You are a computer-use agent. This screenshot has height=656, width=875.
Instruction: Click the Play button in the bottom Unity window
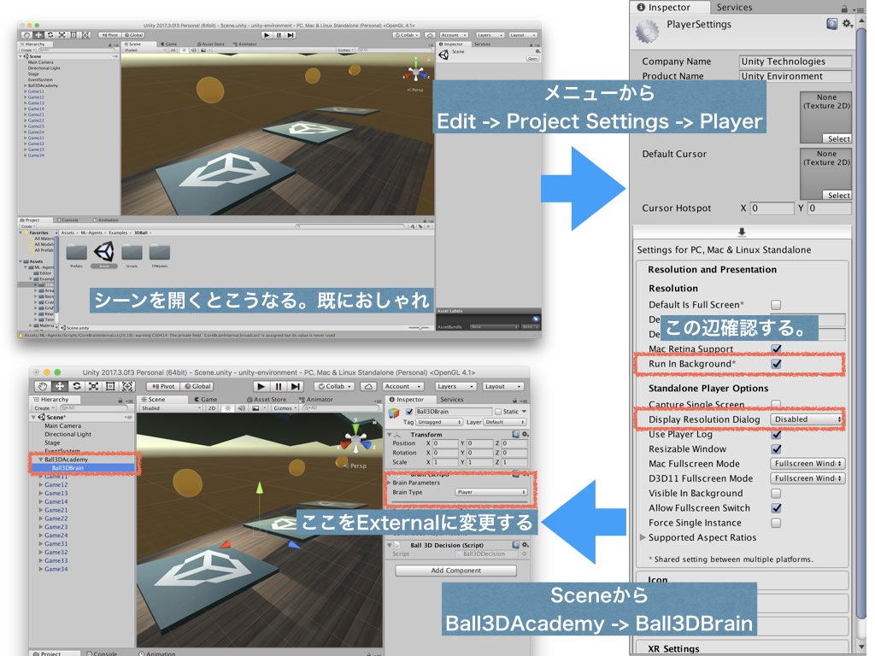click(261, 386)
